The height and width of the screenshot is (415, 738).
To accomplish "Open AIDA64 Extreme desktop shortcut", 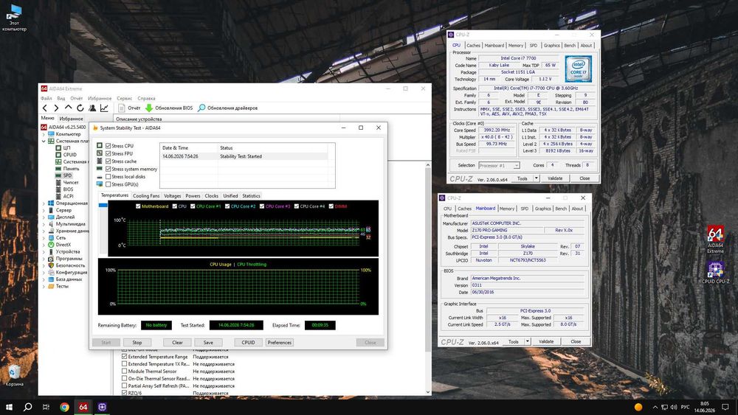I will click(715, 240).
